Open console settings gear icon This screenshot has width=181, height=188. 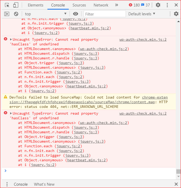click(x=176, y=14)
